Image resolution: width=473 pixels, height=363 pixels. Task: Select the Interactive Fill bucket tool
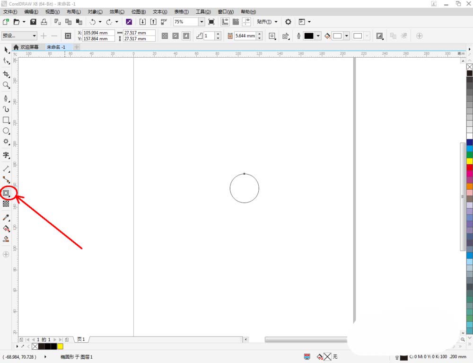coord(6,229)
